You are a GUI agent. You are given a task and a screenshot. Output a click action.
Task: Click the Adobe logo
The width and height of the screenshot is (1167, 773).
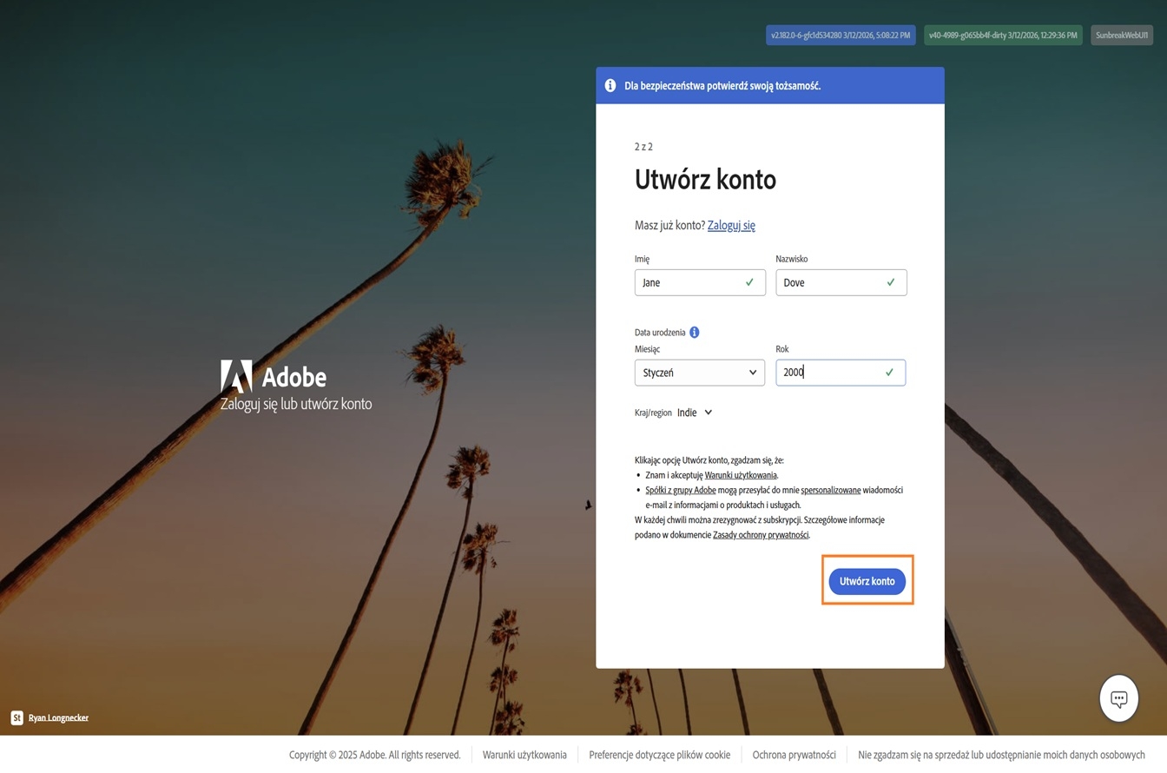pyautogui.click(x=236, y=377)
